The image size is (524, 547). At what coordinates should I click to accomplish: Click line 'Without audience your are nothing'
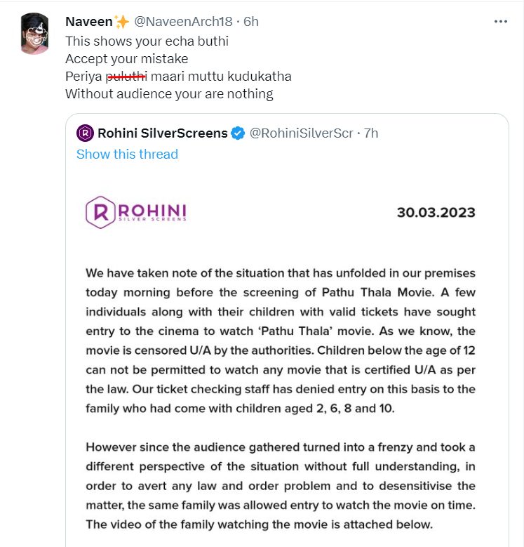click(169, 94)
